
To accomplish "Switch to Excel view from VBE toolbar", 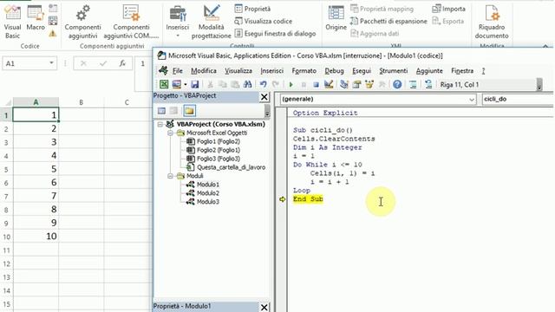I will point(164,84).
